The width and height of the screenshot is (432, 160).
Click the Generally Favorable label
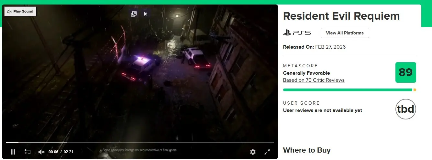click(x=306, y=73)
